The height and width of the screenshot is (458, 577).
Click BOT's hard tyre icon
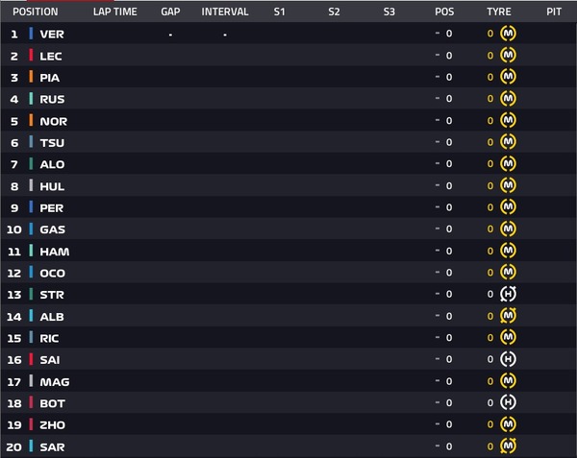(508, 402)
